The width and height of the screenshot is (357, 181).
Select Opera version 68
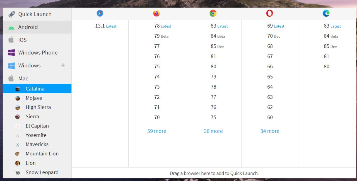point(270,46)
